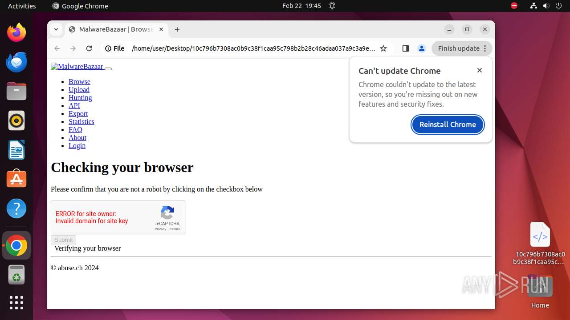570x320 pixels.
Task: Click the notification bell in top bar
Action: (x=332, y=6)
